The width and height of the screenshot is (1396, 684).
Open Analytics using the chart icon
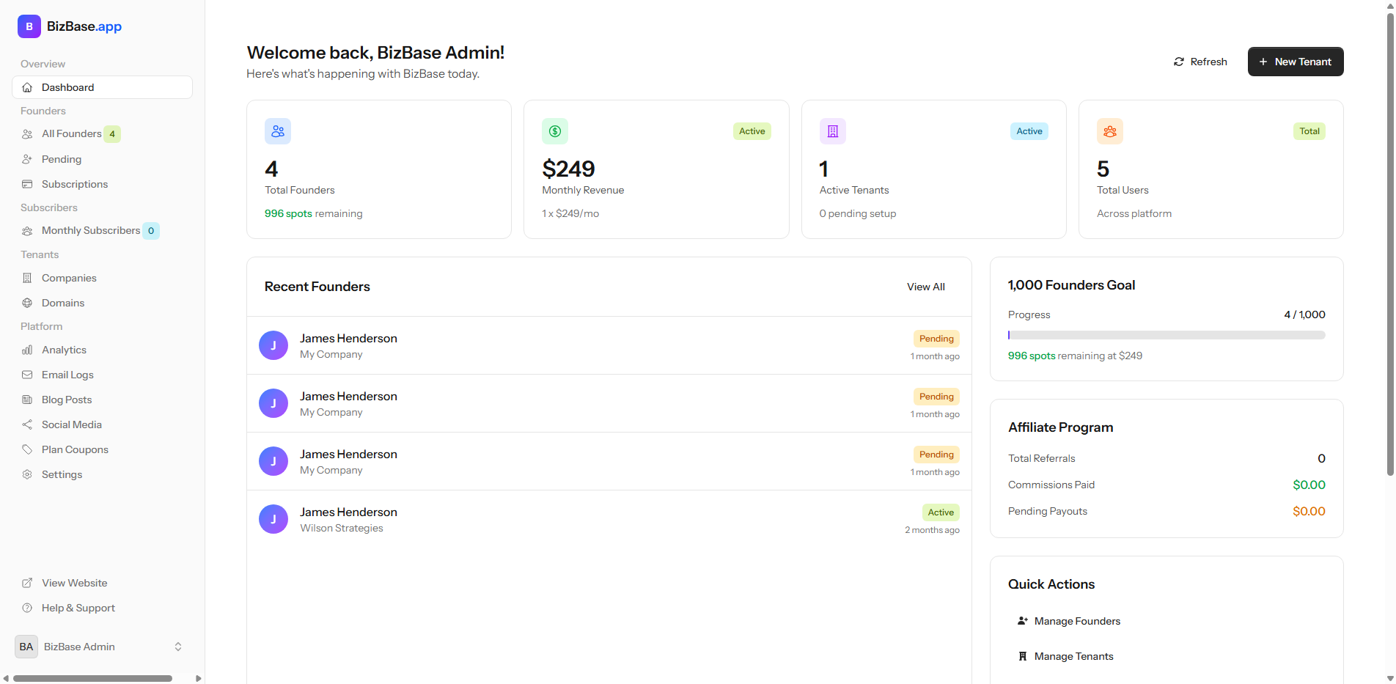[27, 350]
